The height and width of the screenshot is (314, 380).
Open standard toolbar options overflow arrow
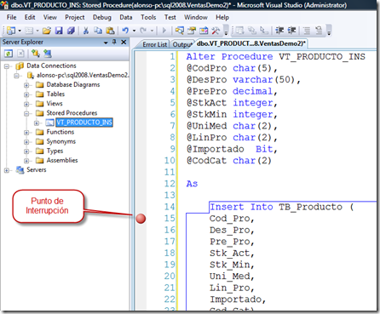coord(226,31)
